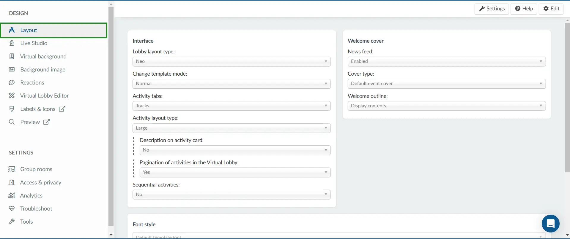This screenshot has height=239, width=570.
Task: Click the Background image icon
Action: click(x=12, y=69)
